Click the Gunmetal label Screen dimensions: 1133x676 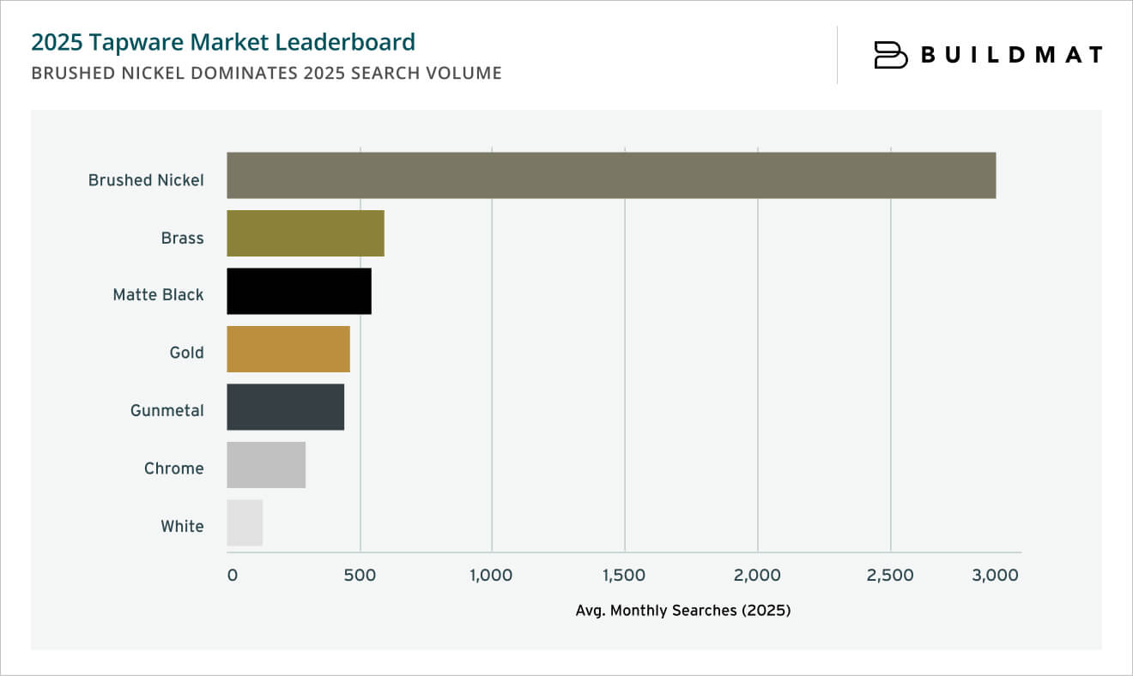coord(168,409)
